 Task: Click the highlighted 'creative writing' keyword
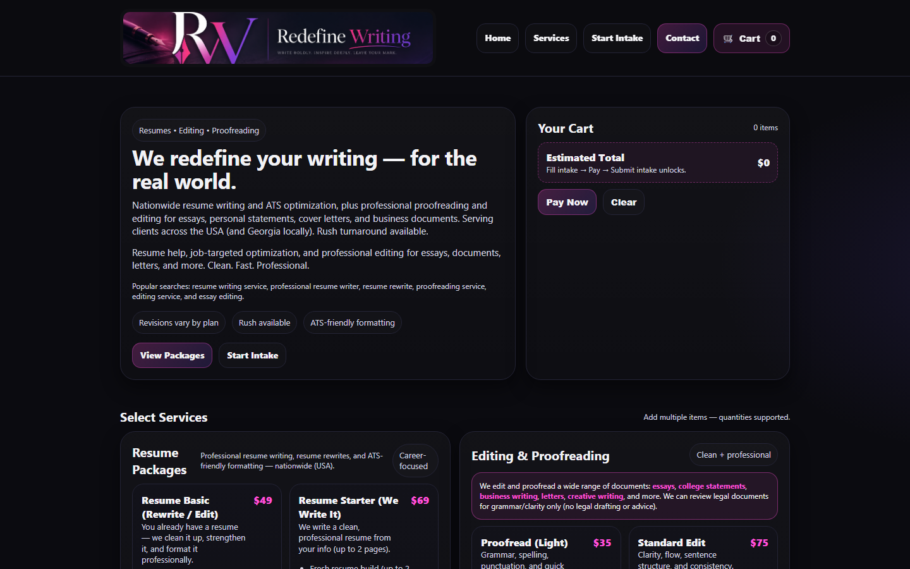click(595, 496)
